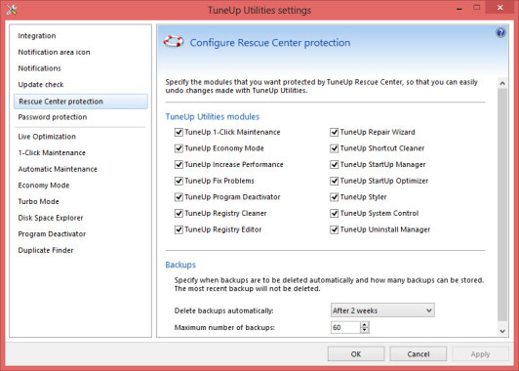Close the TuneUp Utilities settings window
The height and width of the screenshot is (371, 519).
point(500,8)
